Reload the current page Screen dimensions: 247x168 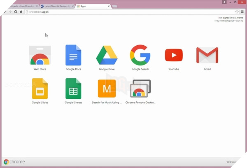[16, 12]
